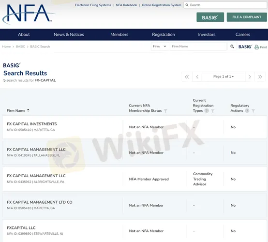This screenshot has height=242, width=268.
Task: Open the Careers menu
Action: [243, 34]
